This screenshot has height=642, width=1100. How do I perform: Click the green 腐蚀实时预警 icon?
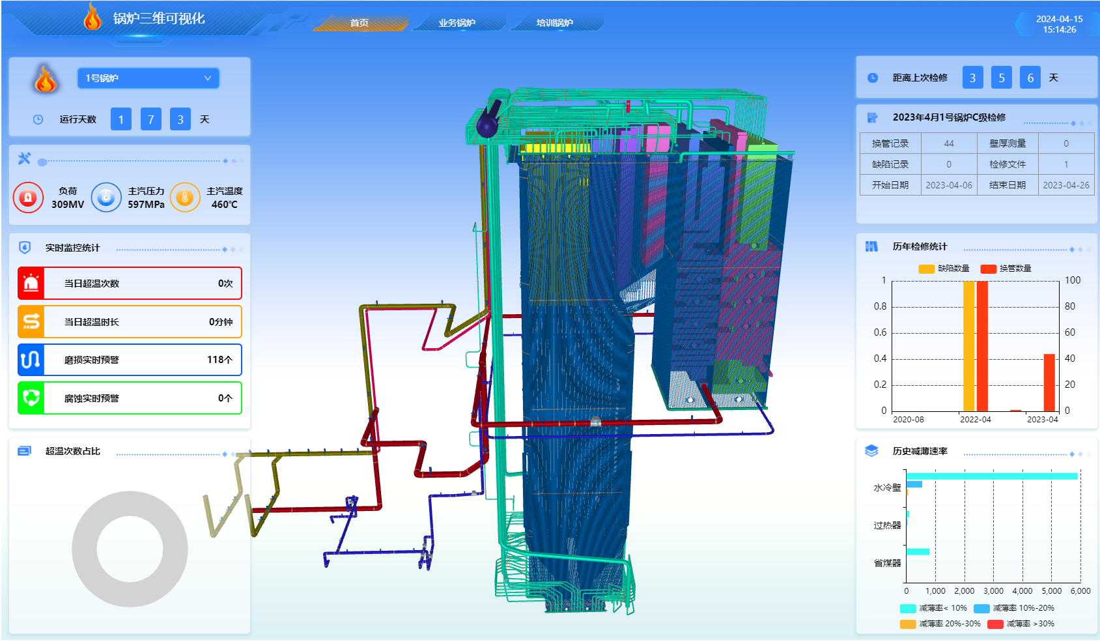(x=31, y=398)
